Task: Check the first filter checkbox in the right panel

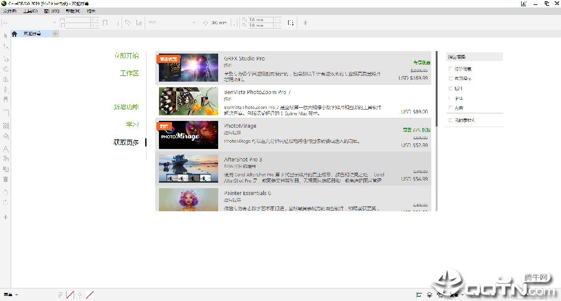Action: pos(451,69)
